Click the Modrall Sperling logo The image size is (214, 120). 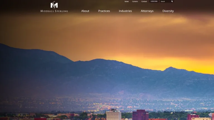click(54, 7)
